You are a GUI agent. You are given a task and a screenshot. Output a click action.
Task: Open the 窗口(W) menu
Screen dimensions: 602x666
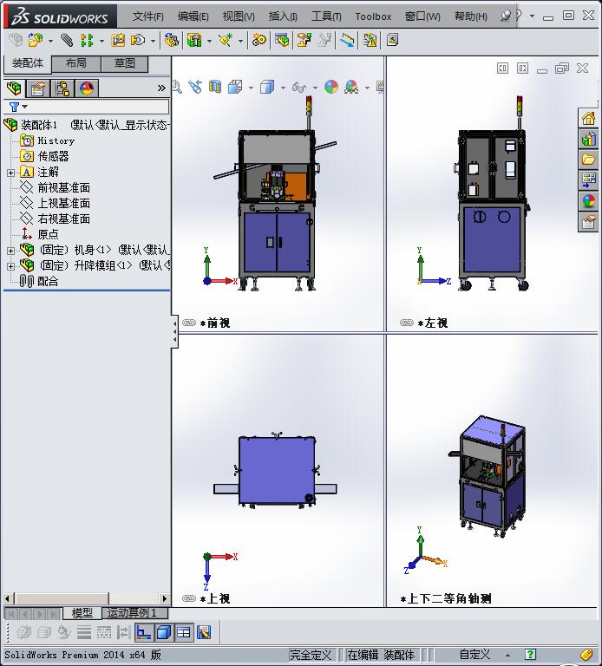(x=422, y=16)
